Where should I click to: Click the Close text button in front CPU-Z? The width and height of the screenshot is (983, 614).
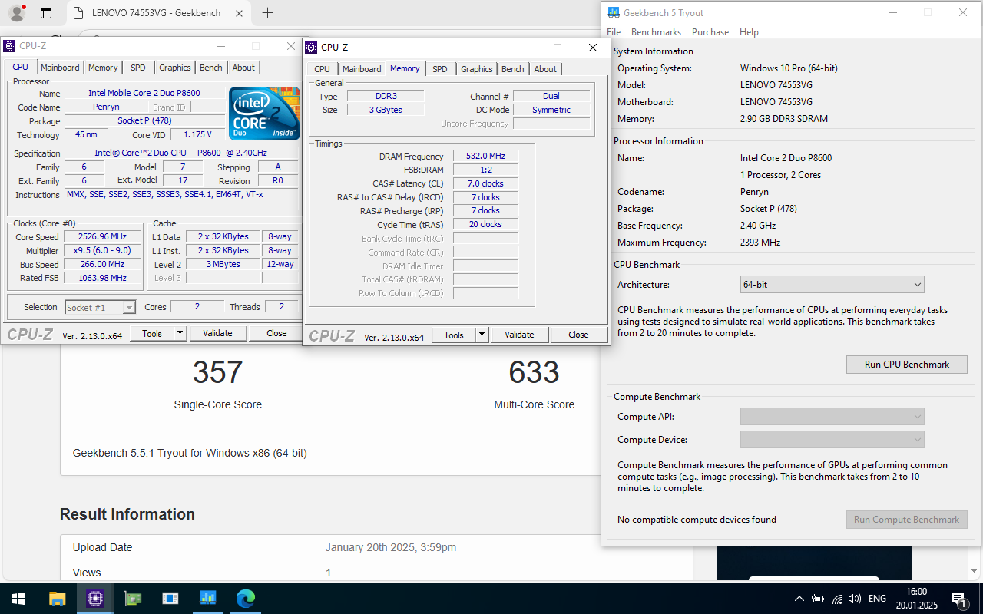point(578,335)
